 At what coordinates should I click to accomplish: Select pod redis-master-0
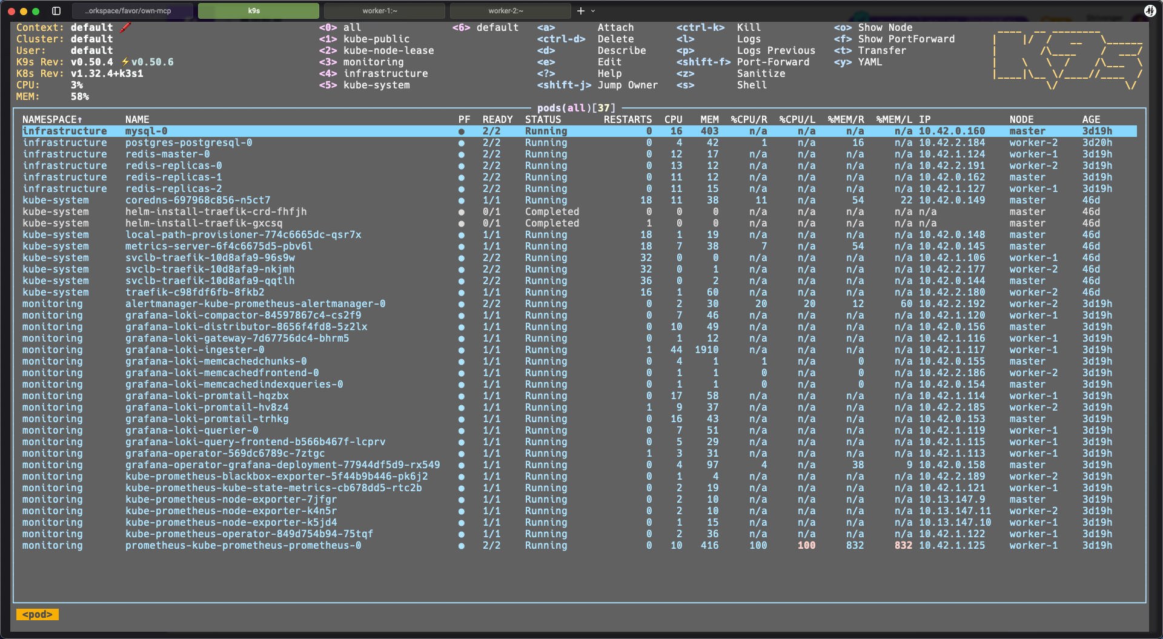tap(579, 154)
